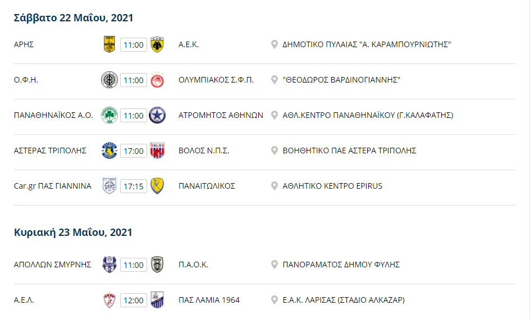Click the Π.Α.Ο.Κ. crest
The height and width of the screenshot is (319, 530).
[157, 265]
